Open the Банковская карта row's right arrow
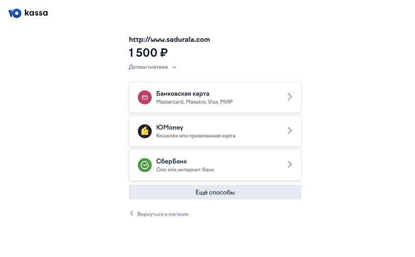The width and height of the screenshot is (415, 257). click(x=290, y=97)
